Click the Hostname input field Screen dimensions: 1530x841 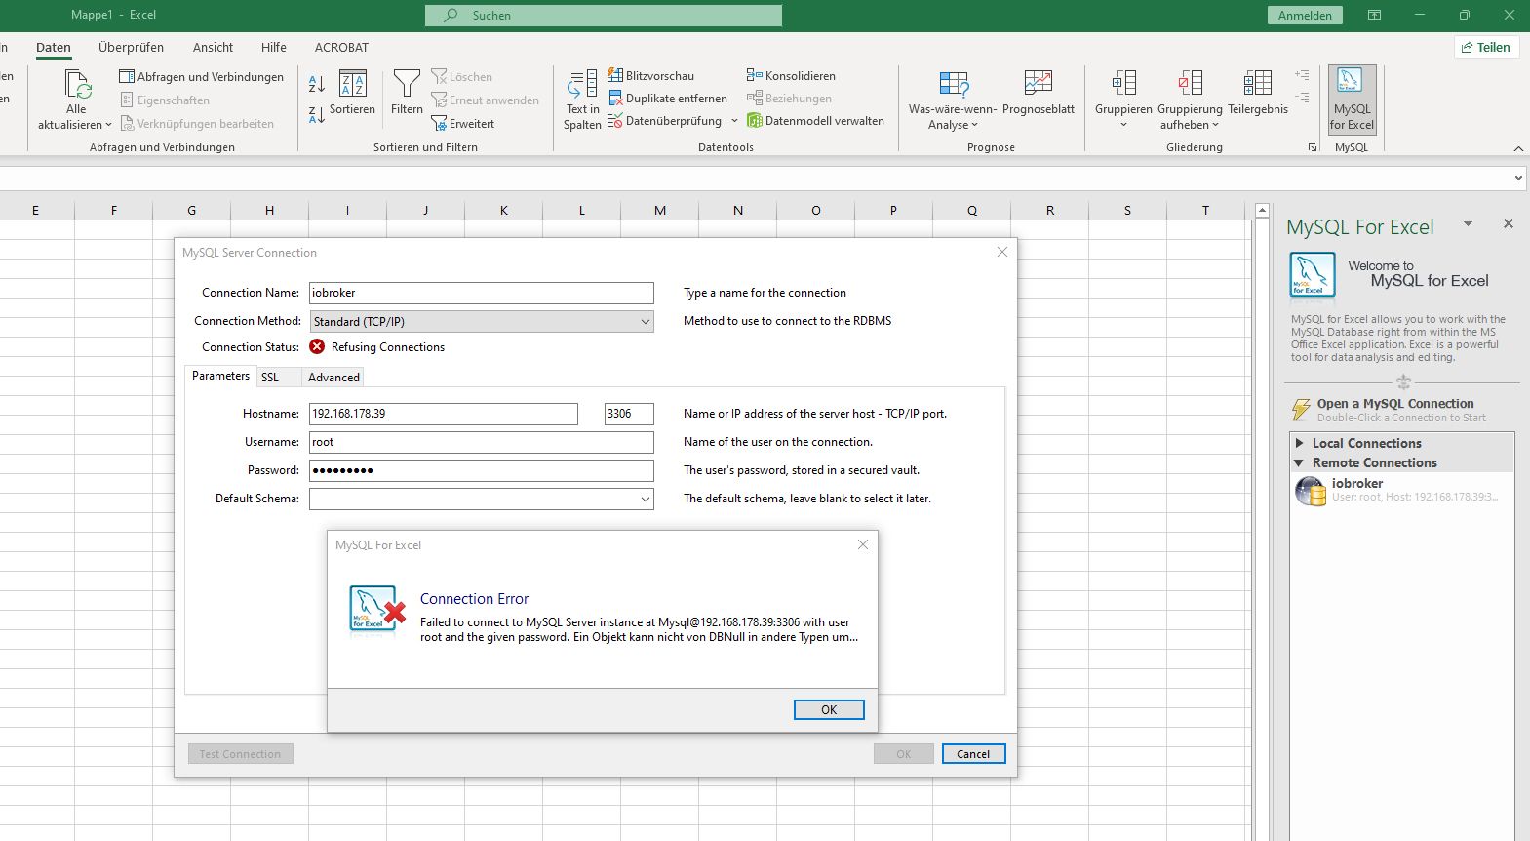click(443, 414)
